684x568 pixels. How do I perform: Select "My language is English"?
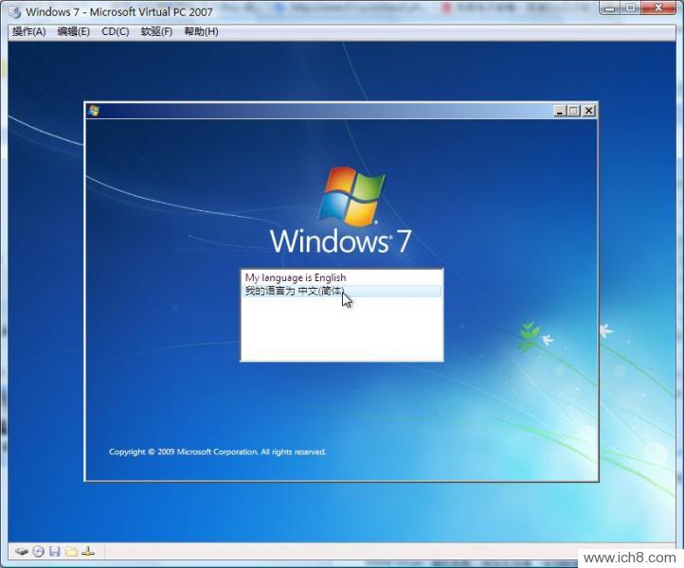tap(296, 277)
